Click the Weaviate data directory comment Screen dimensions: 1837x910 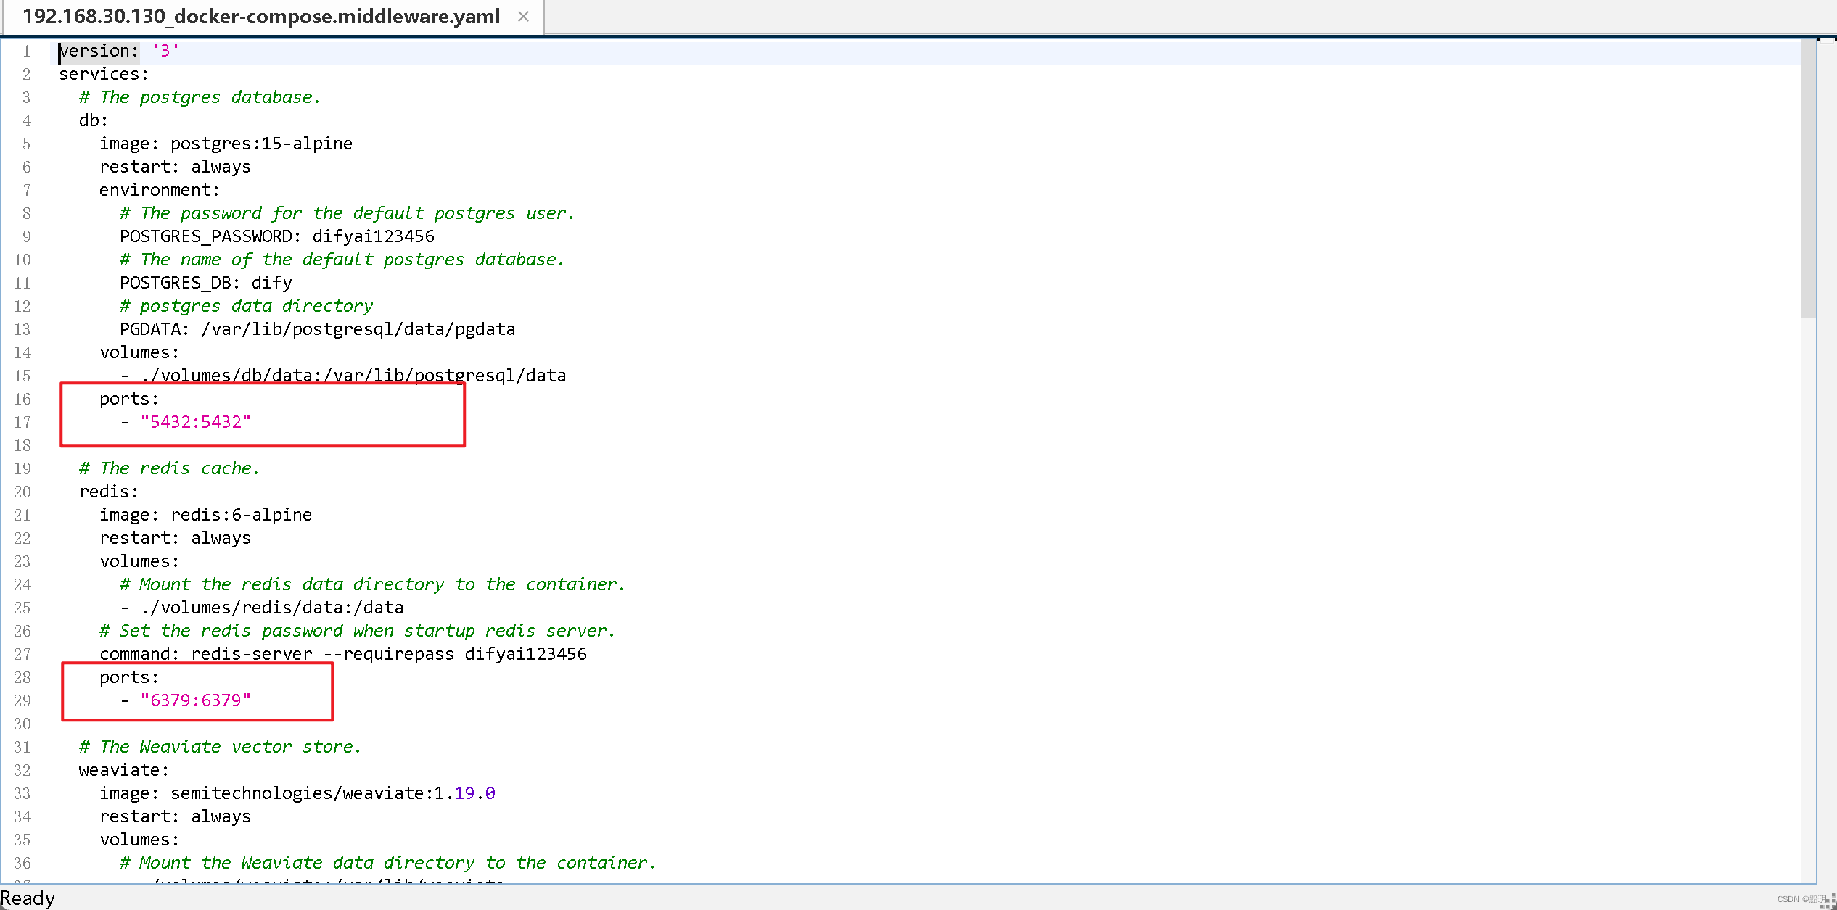[x=387, y=863]
